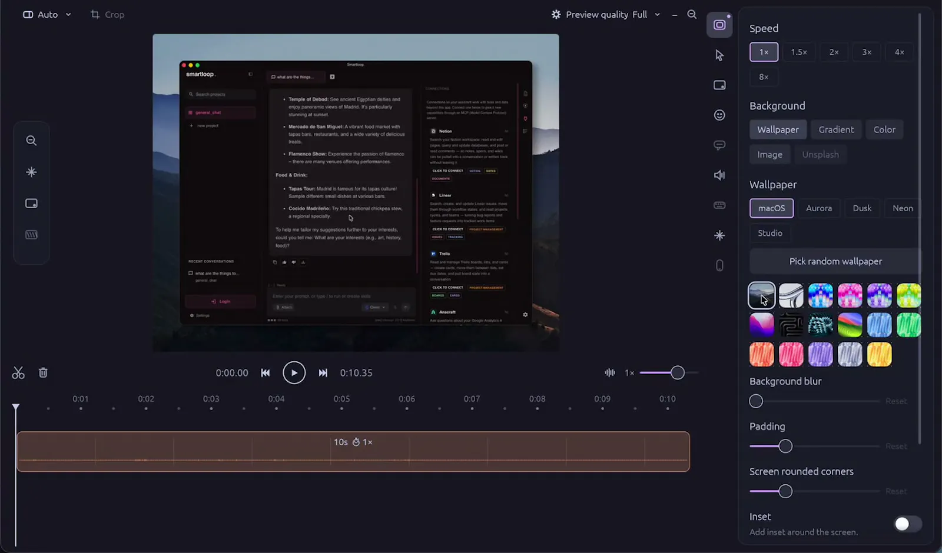
Task: Switch background to Color tab
Action: [x=884, y=130]
